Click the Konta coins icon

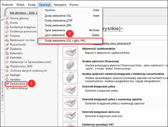tap(7, 23)
